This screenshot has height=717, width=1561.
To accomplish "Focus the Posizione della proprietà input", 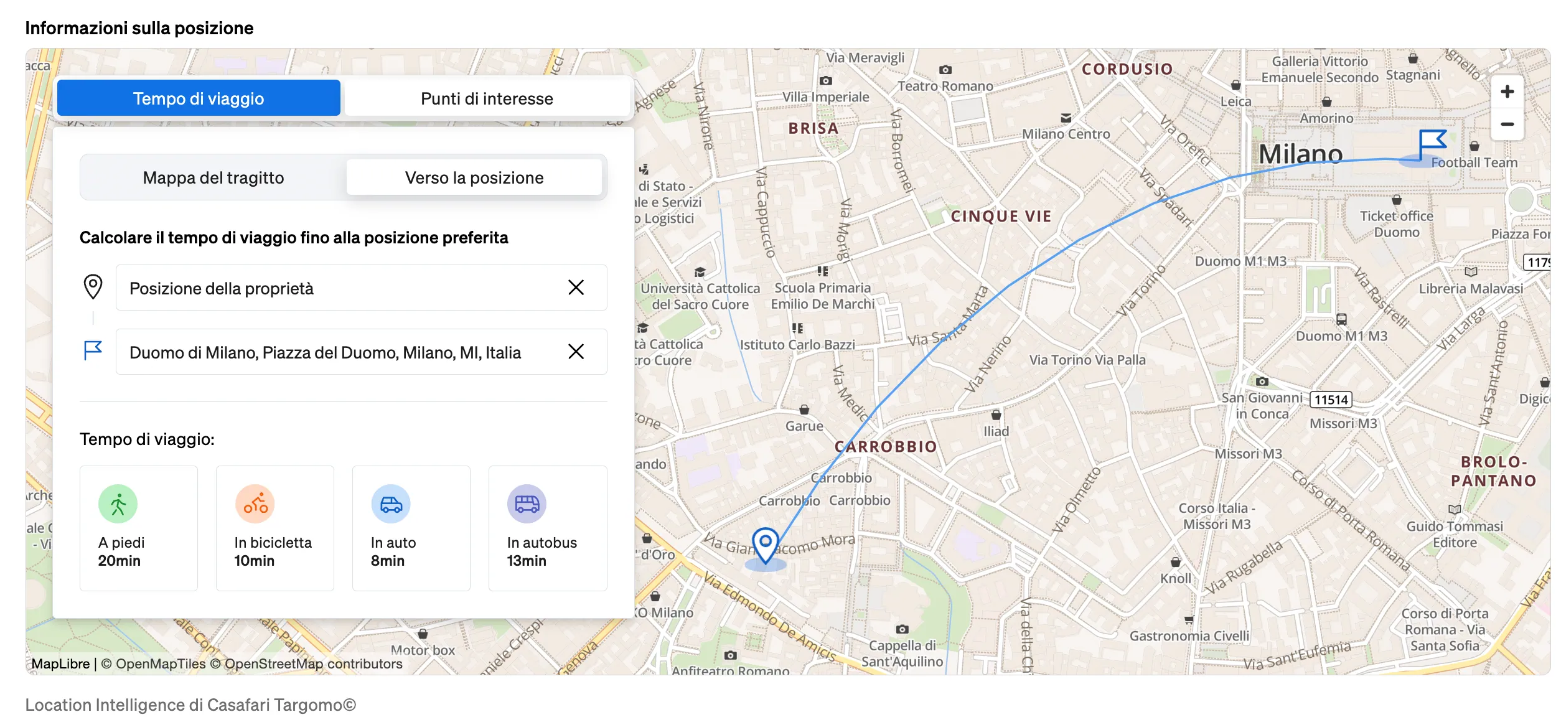I will [x=361, y=288].
